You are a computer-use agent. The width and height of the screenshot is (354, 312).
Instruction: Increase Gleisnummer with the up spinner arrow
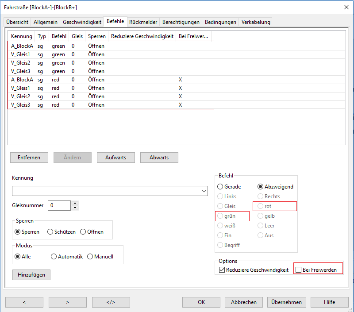[x=75, y=203]
